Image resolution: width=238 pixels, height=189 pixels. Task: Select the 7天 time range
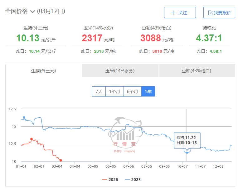pyautogui.click(x=99, y=91)
